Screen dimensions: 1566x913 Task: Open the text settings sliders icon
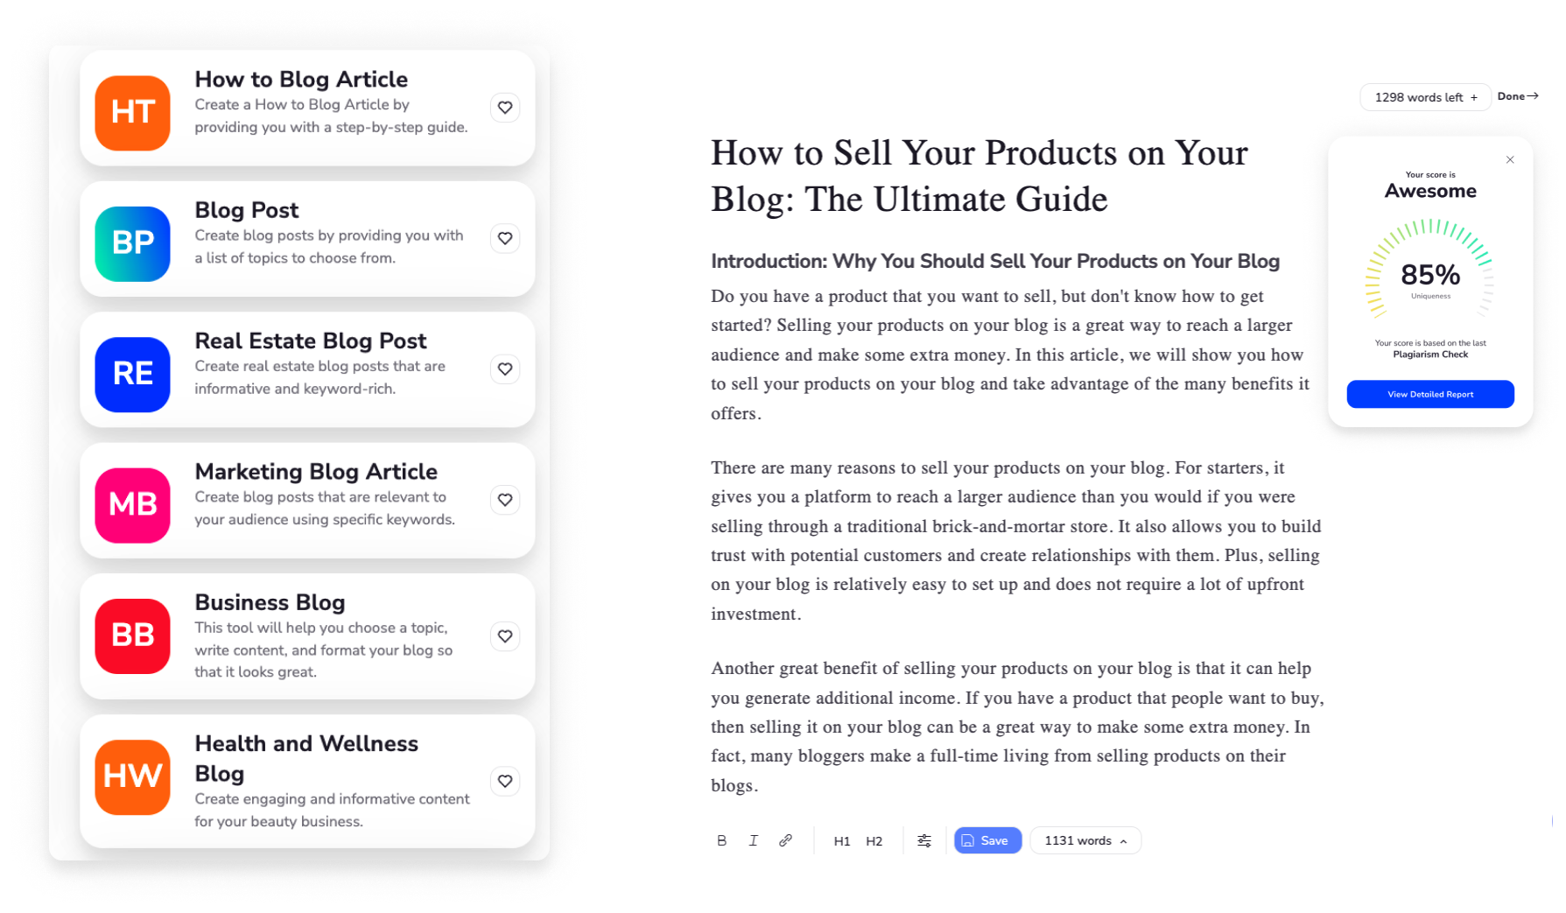[x=924, y=840]
